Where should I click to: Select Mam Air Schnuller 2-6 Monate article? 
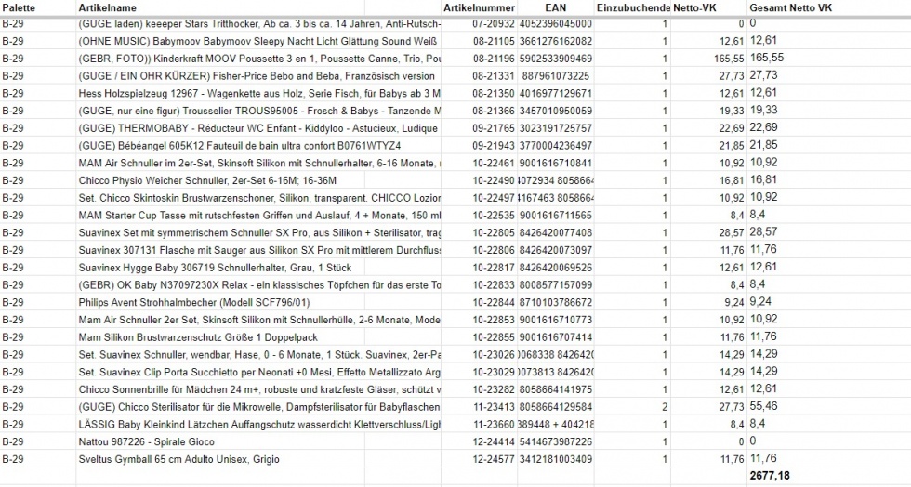point(259,321)
